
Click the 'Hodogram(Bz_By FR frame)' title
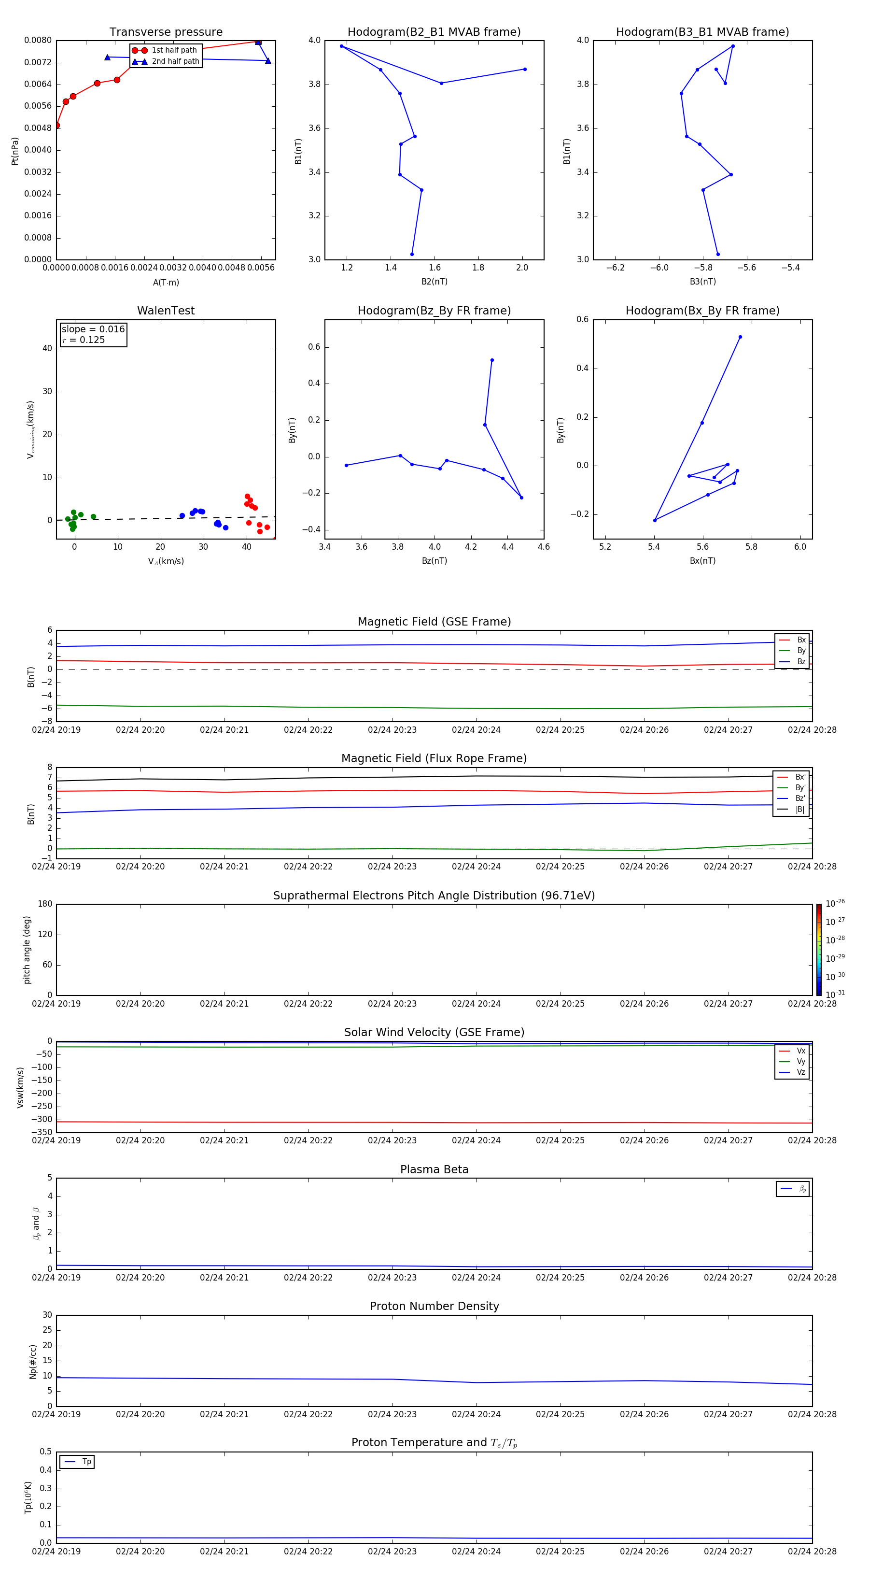434,311
